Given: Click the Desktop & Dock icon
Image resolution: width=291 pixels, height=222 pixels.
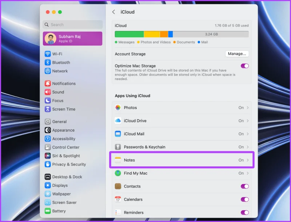Looking at the screenshot, I should 48,177.
